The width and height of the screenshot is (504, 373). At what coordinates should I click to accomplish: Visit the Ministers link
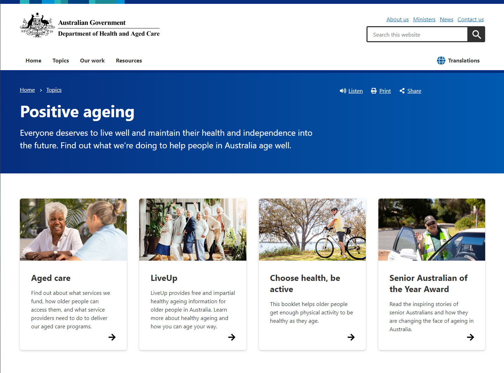click(x=424, y=20)
